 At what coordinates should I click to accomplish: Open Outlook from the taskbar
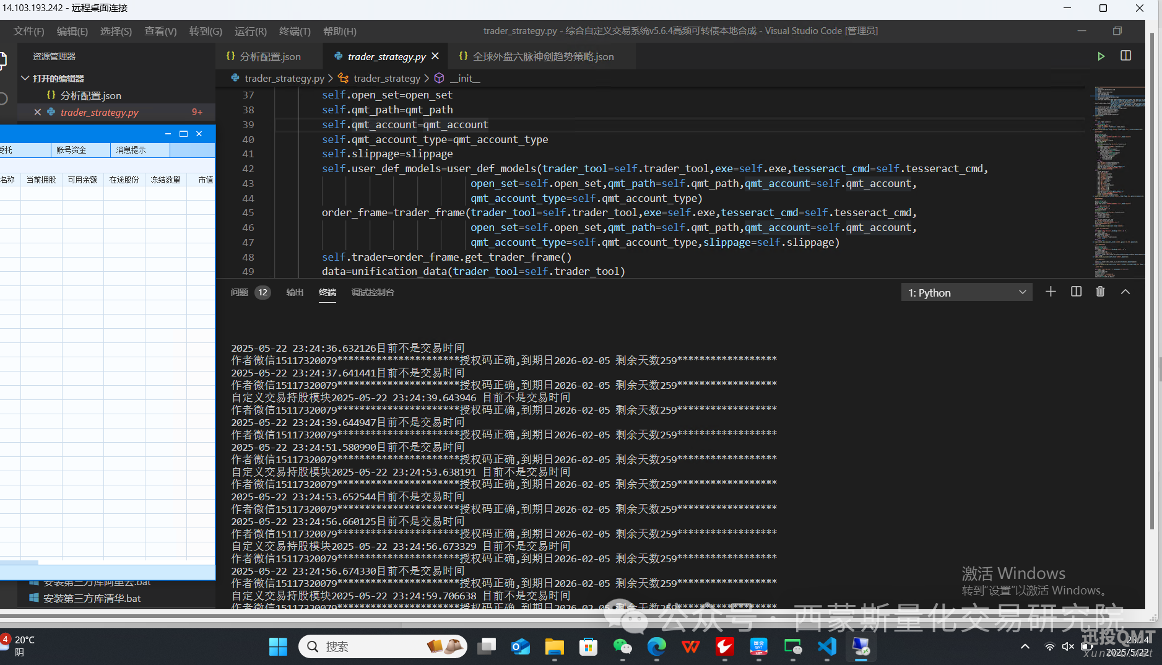click(x=521, y=646)
